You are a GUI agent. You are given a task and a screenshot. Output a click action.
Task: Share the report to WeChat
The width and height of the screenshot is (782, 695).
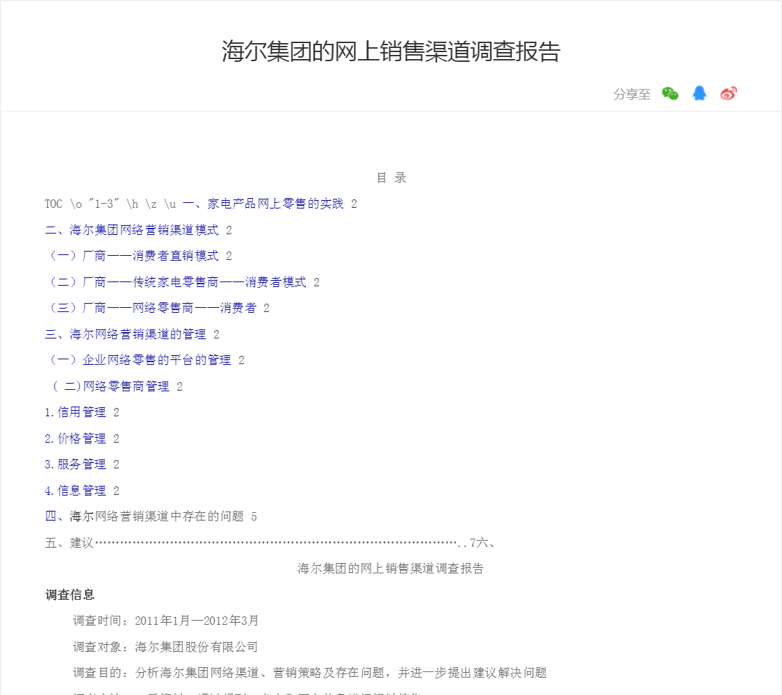tap(670, 93)
